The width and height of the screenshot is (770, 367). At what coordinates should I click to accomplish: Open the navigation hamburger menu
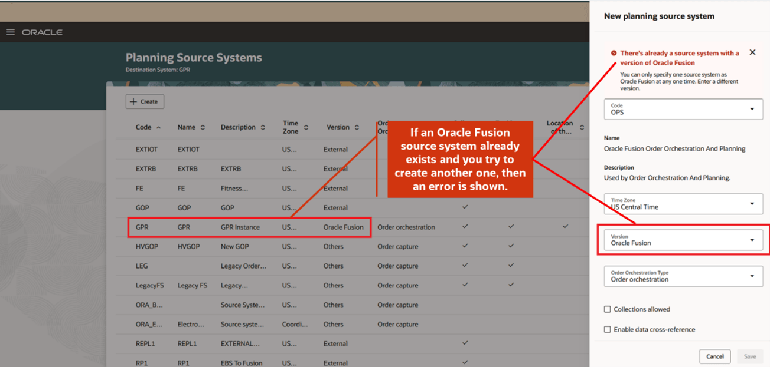pyautogui.click(x=10, y=32)
